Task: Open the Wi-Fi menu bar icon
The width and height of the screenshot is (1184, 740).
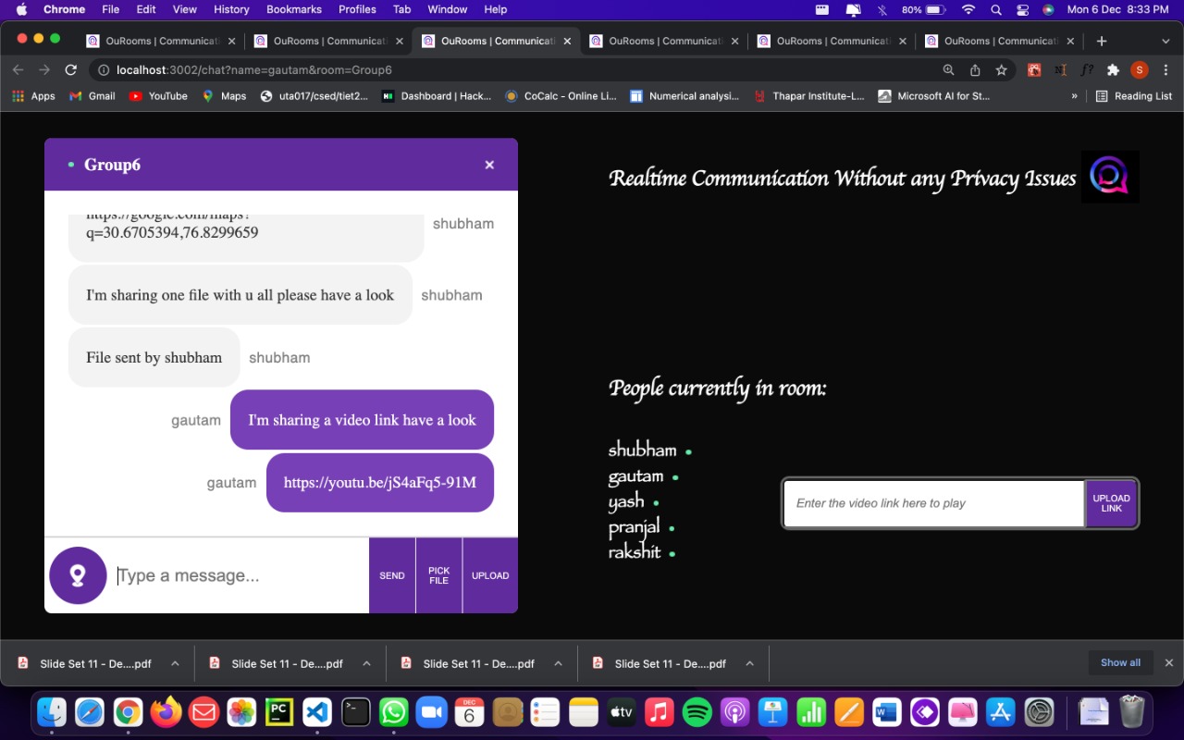Action: pos(968,10)
